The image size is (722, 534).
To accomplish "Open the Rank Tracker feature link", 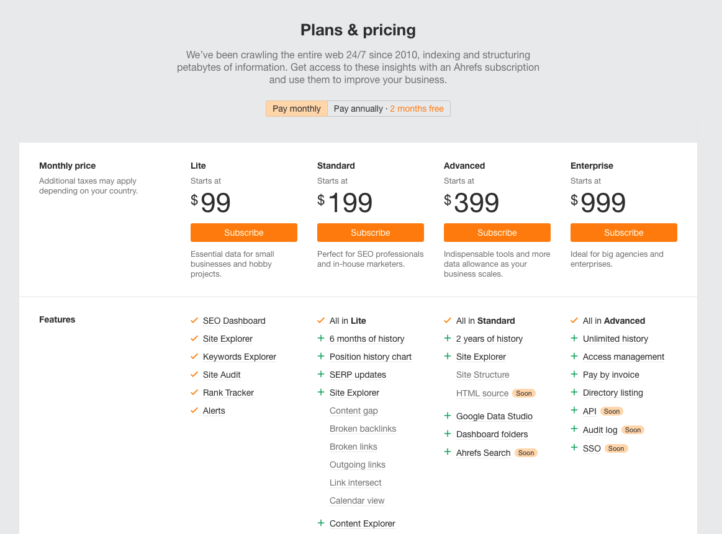I will tap(228, 393).
